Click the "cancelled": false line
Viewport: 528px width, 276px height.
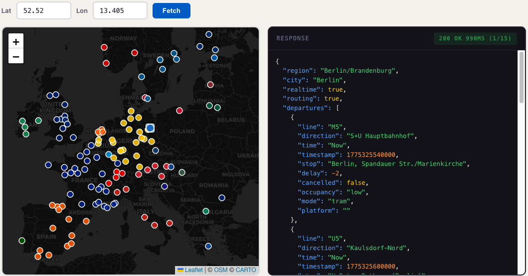point(333,183)
